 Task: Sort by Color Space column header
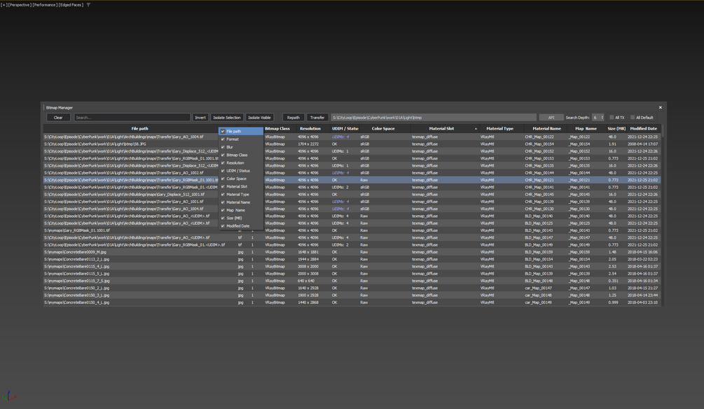click(383, 129)
